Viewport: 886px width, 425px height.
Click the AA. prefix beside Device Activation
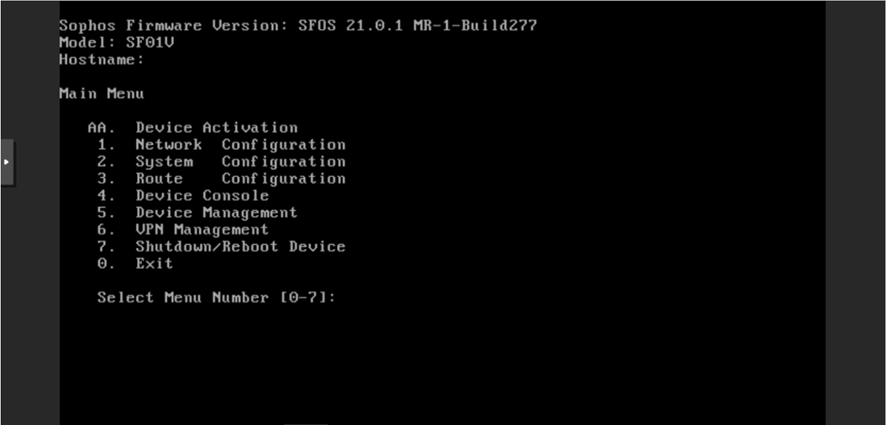pos(101,127)
